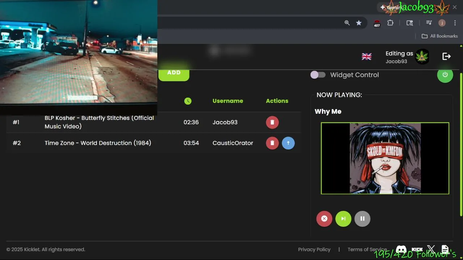Click the Username column header
The image size is (463, 260).
pos(228,101)
